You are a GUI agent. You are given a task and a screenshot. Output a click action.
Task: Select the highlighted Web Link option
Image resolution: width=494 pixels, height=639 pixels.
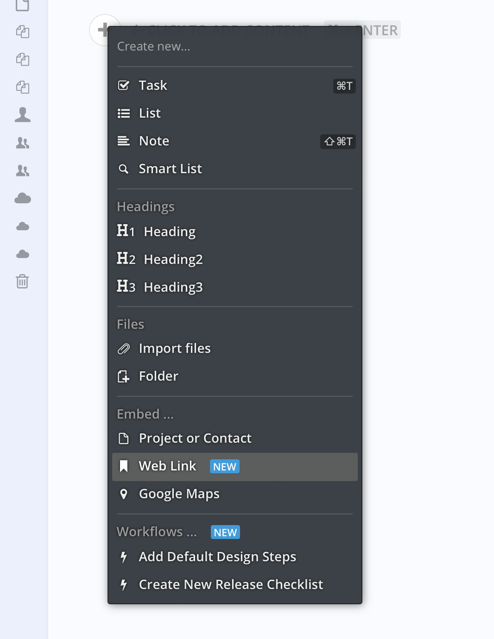(234, 466)
